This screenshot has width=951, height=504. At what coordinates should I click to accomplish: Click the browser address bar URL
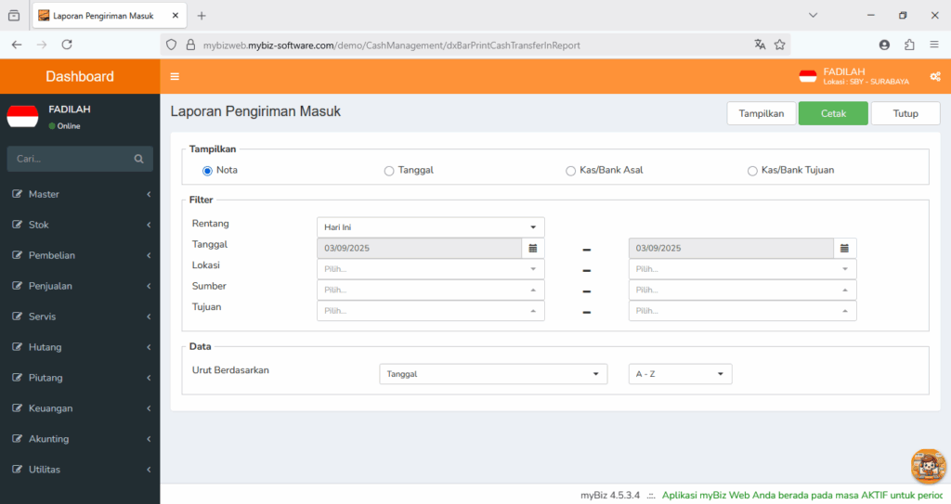[392, 45]
